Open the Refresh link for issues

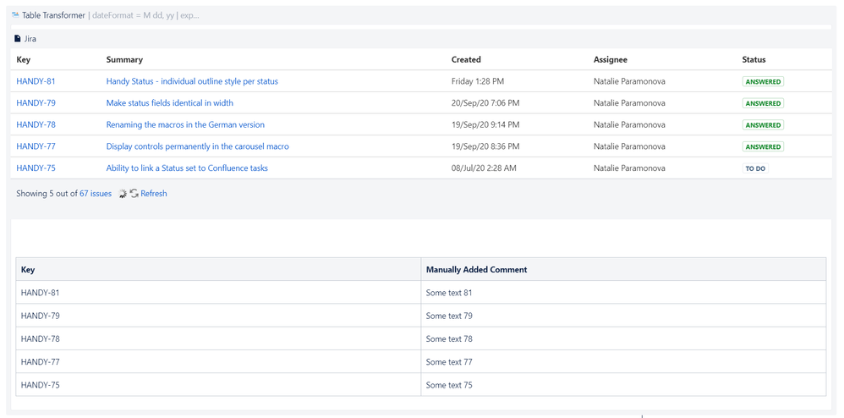[x=153, y=194]
